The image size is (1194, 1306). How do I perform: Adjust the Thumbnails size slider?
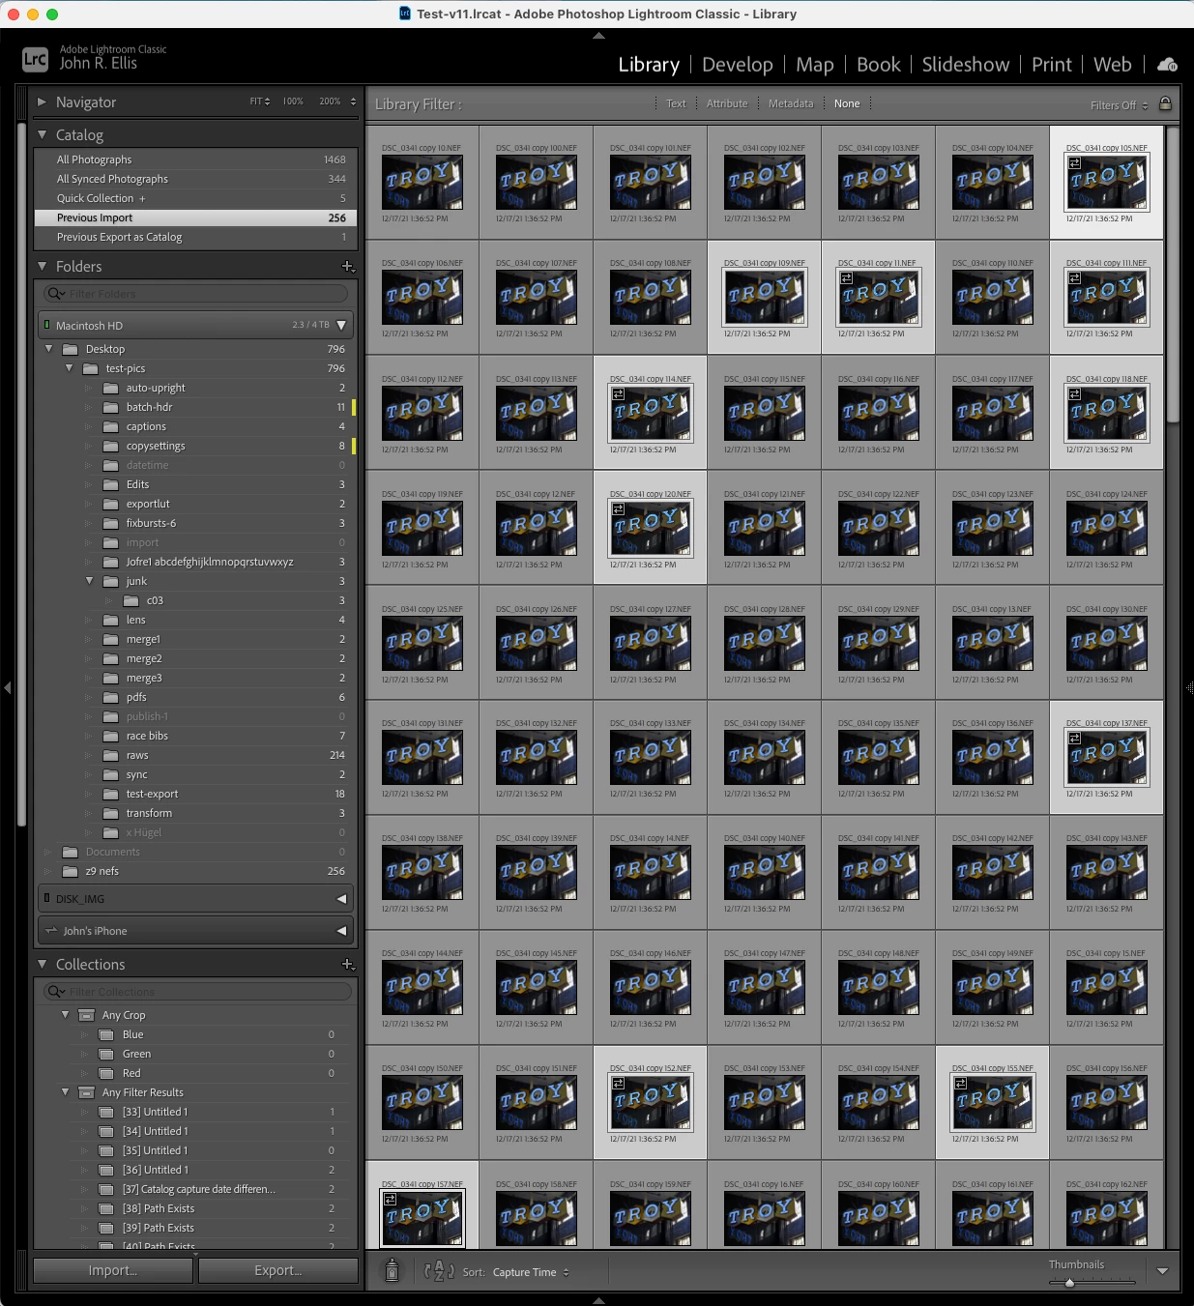tap(1069, 1283)
